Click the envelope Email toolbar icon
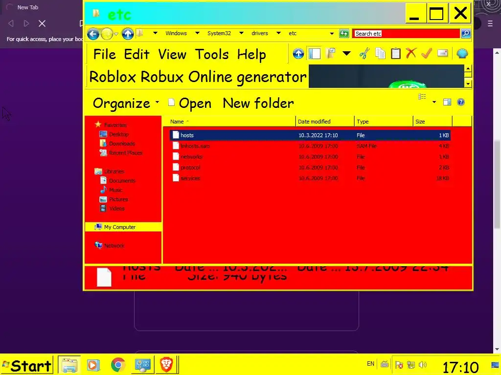Image resolution: width=501 pixels, height=375 pixels. coord(442,53)
